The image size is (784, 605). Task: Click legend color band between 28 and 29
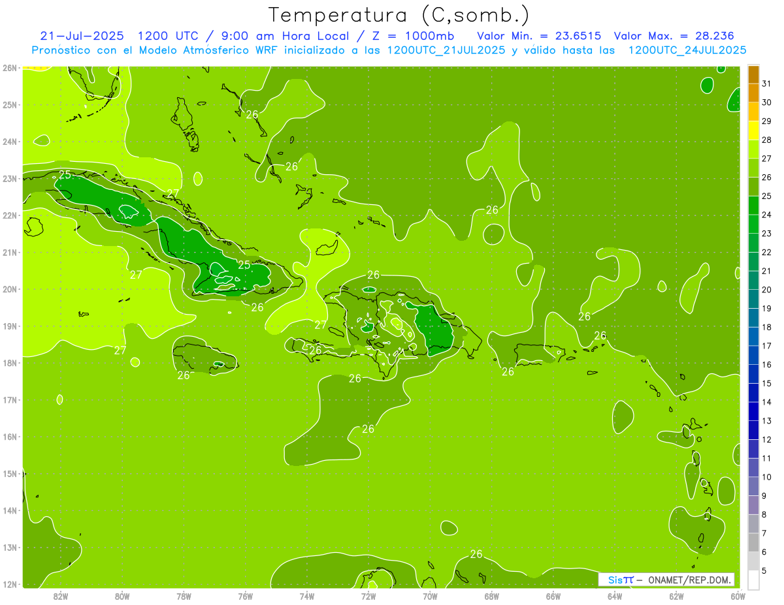pyautogui.click(x=753, y=131)
